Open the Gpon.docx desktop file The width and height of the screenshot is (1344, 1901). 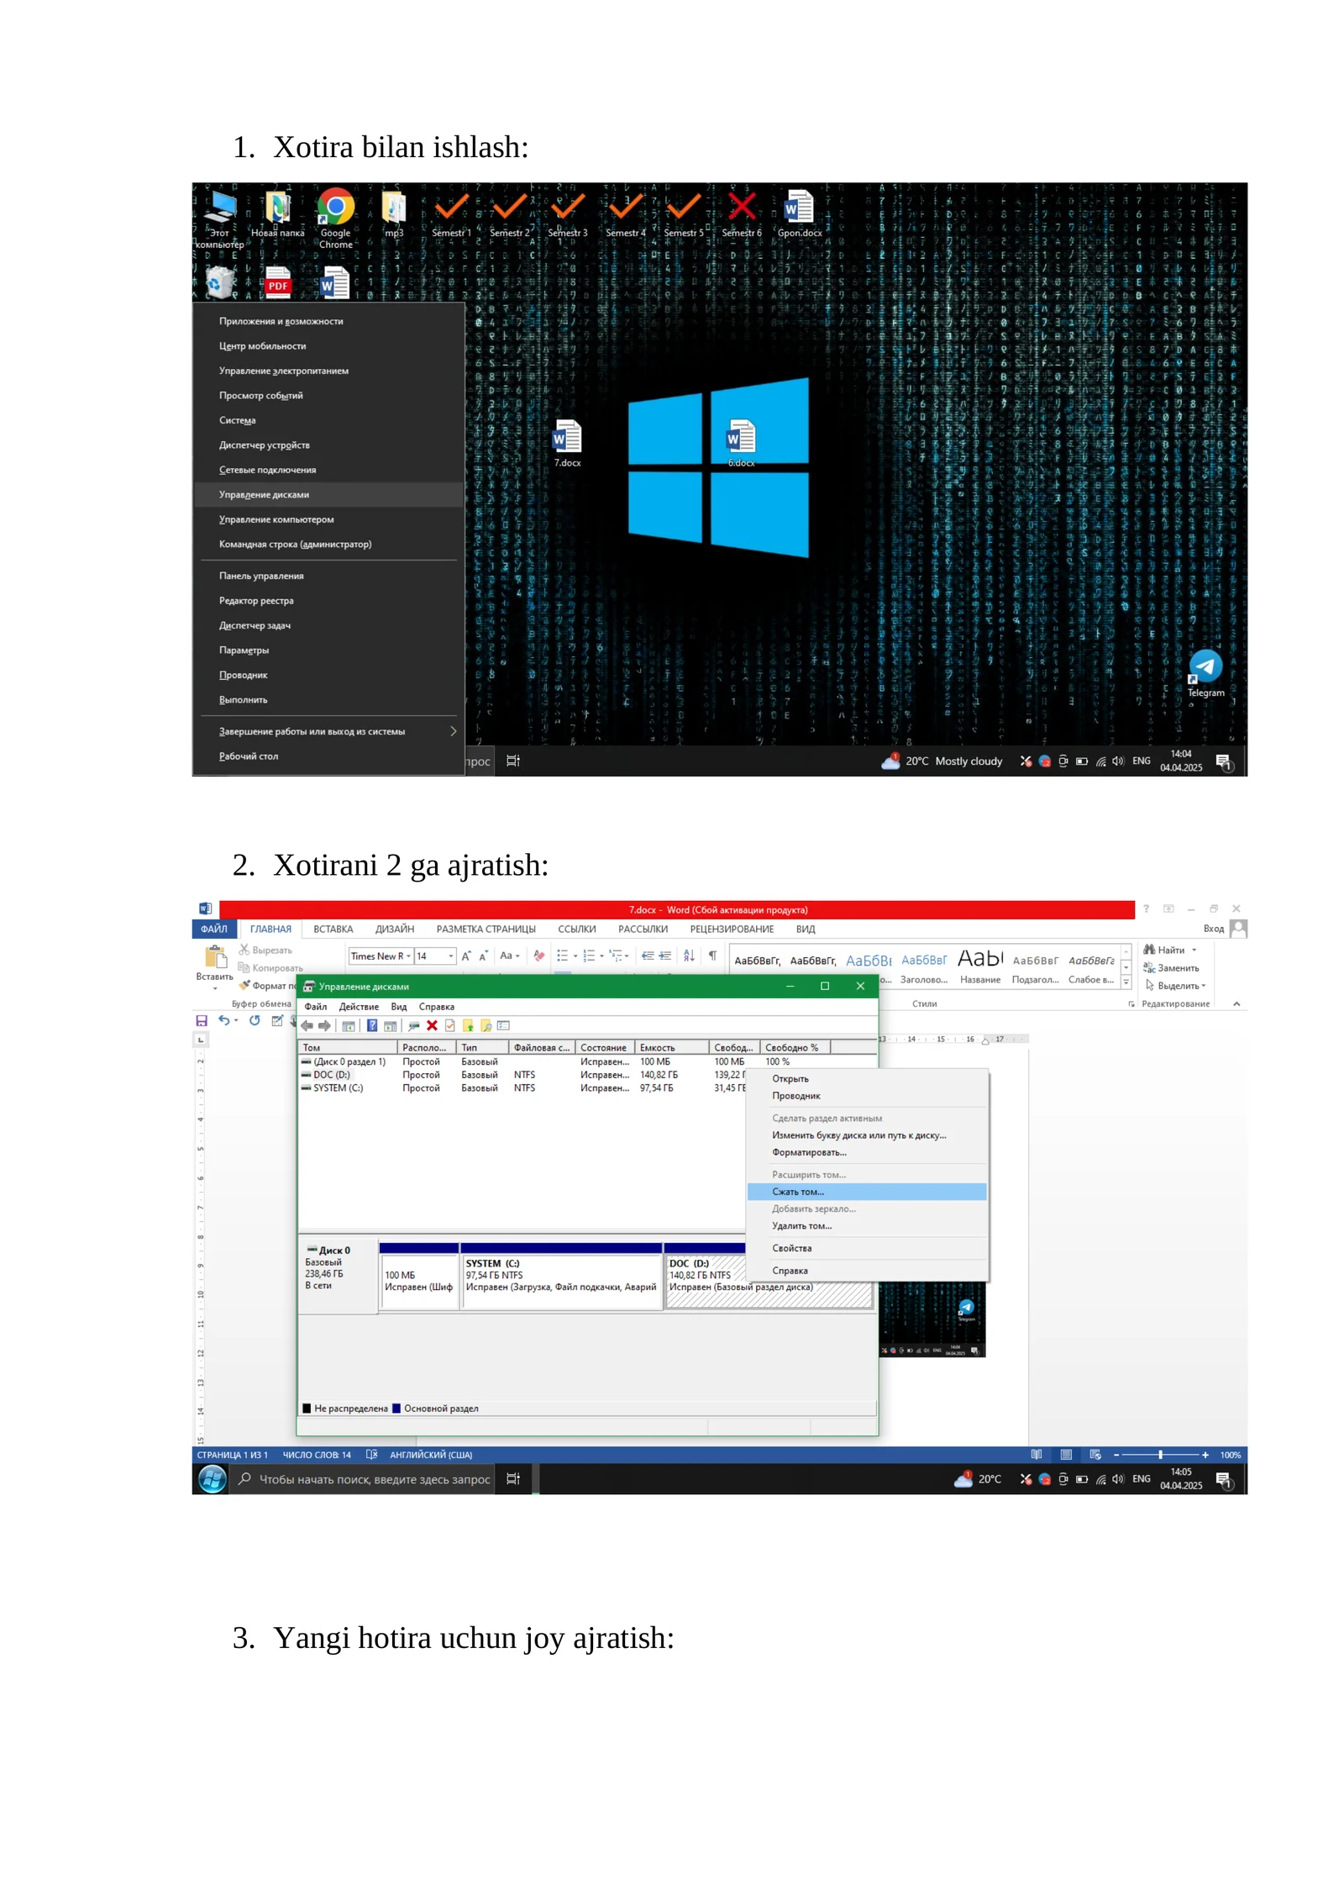(x=799, y=213)
